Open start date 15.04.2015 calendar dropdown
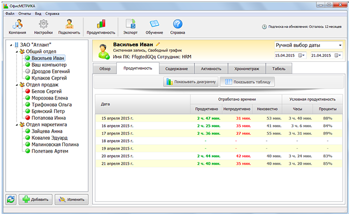The image size is (349, 214). coord(302,55)
